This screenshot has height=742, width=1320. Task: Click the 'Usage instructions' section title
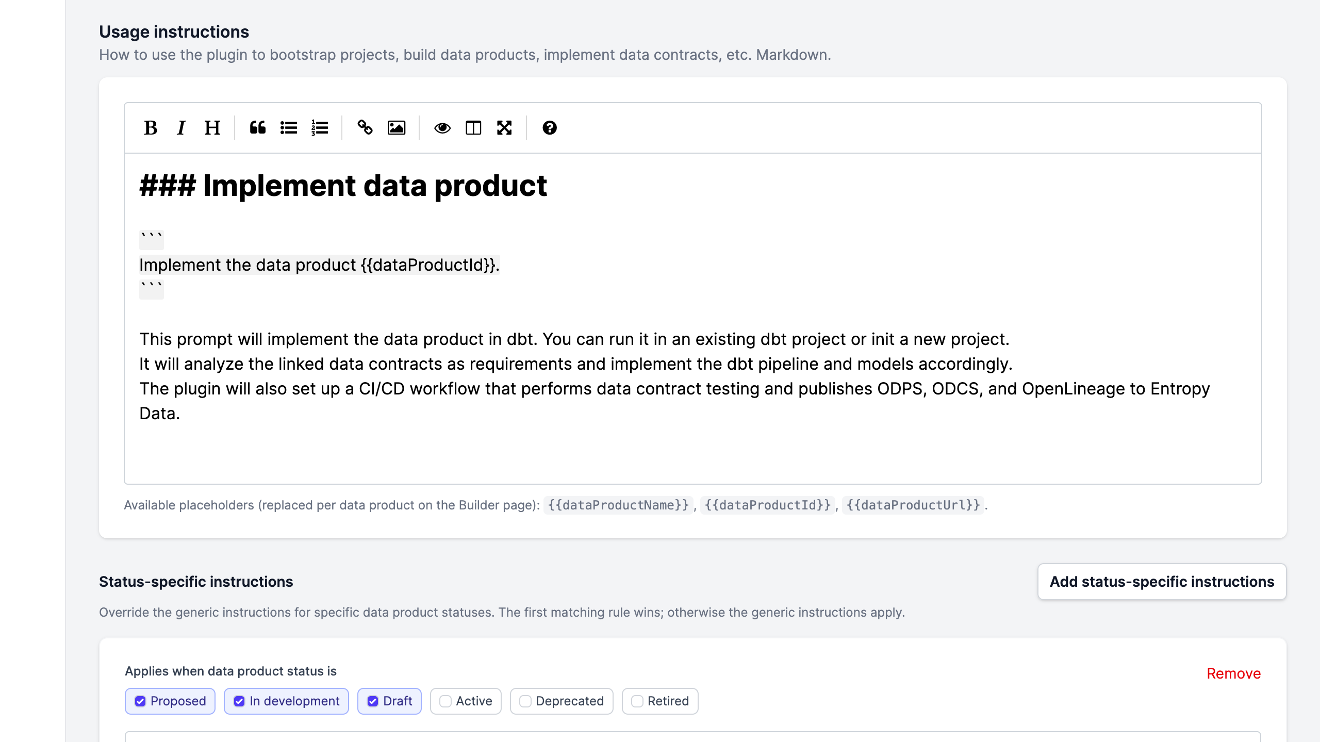(x=174, y=32)
